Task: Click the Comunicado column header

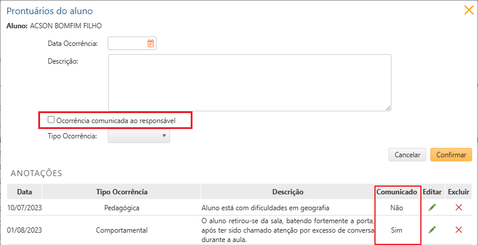Action: [397, 191]
